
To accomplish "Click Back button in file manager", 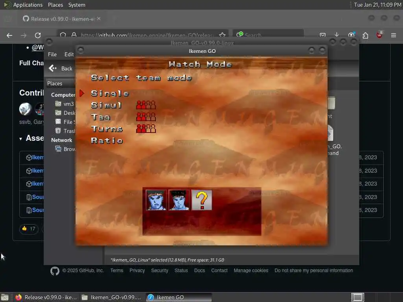I will point(61,68).
